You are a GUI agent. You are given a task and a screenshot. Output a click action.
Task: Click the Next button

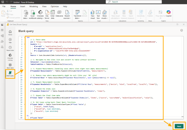(x=179, y=126)
